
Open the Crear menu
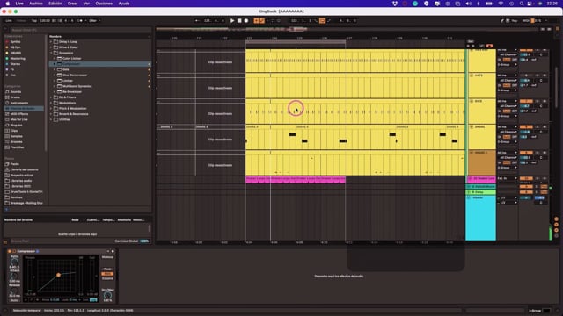tap(72, 4)
